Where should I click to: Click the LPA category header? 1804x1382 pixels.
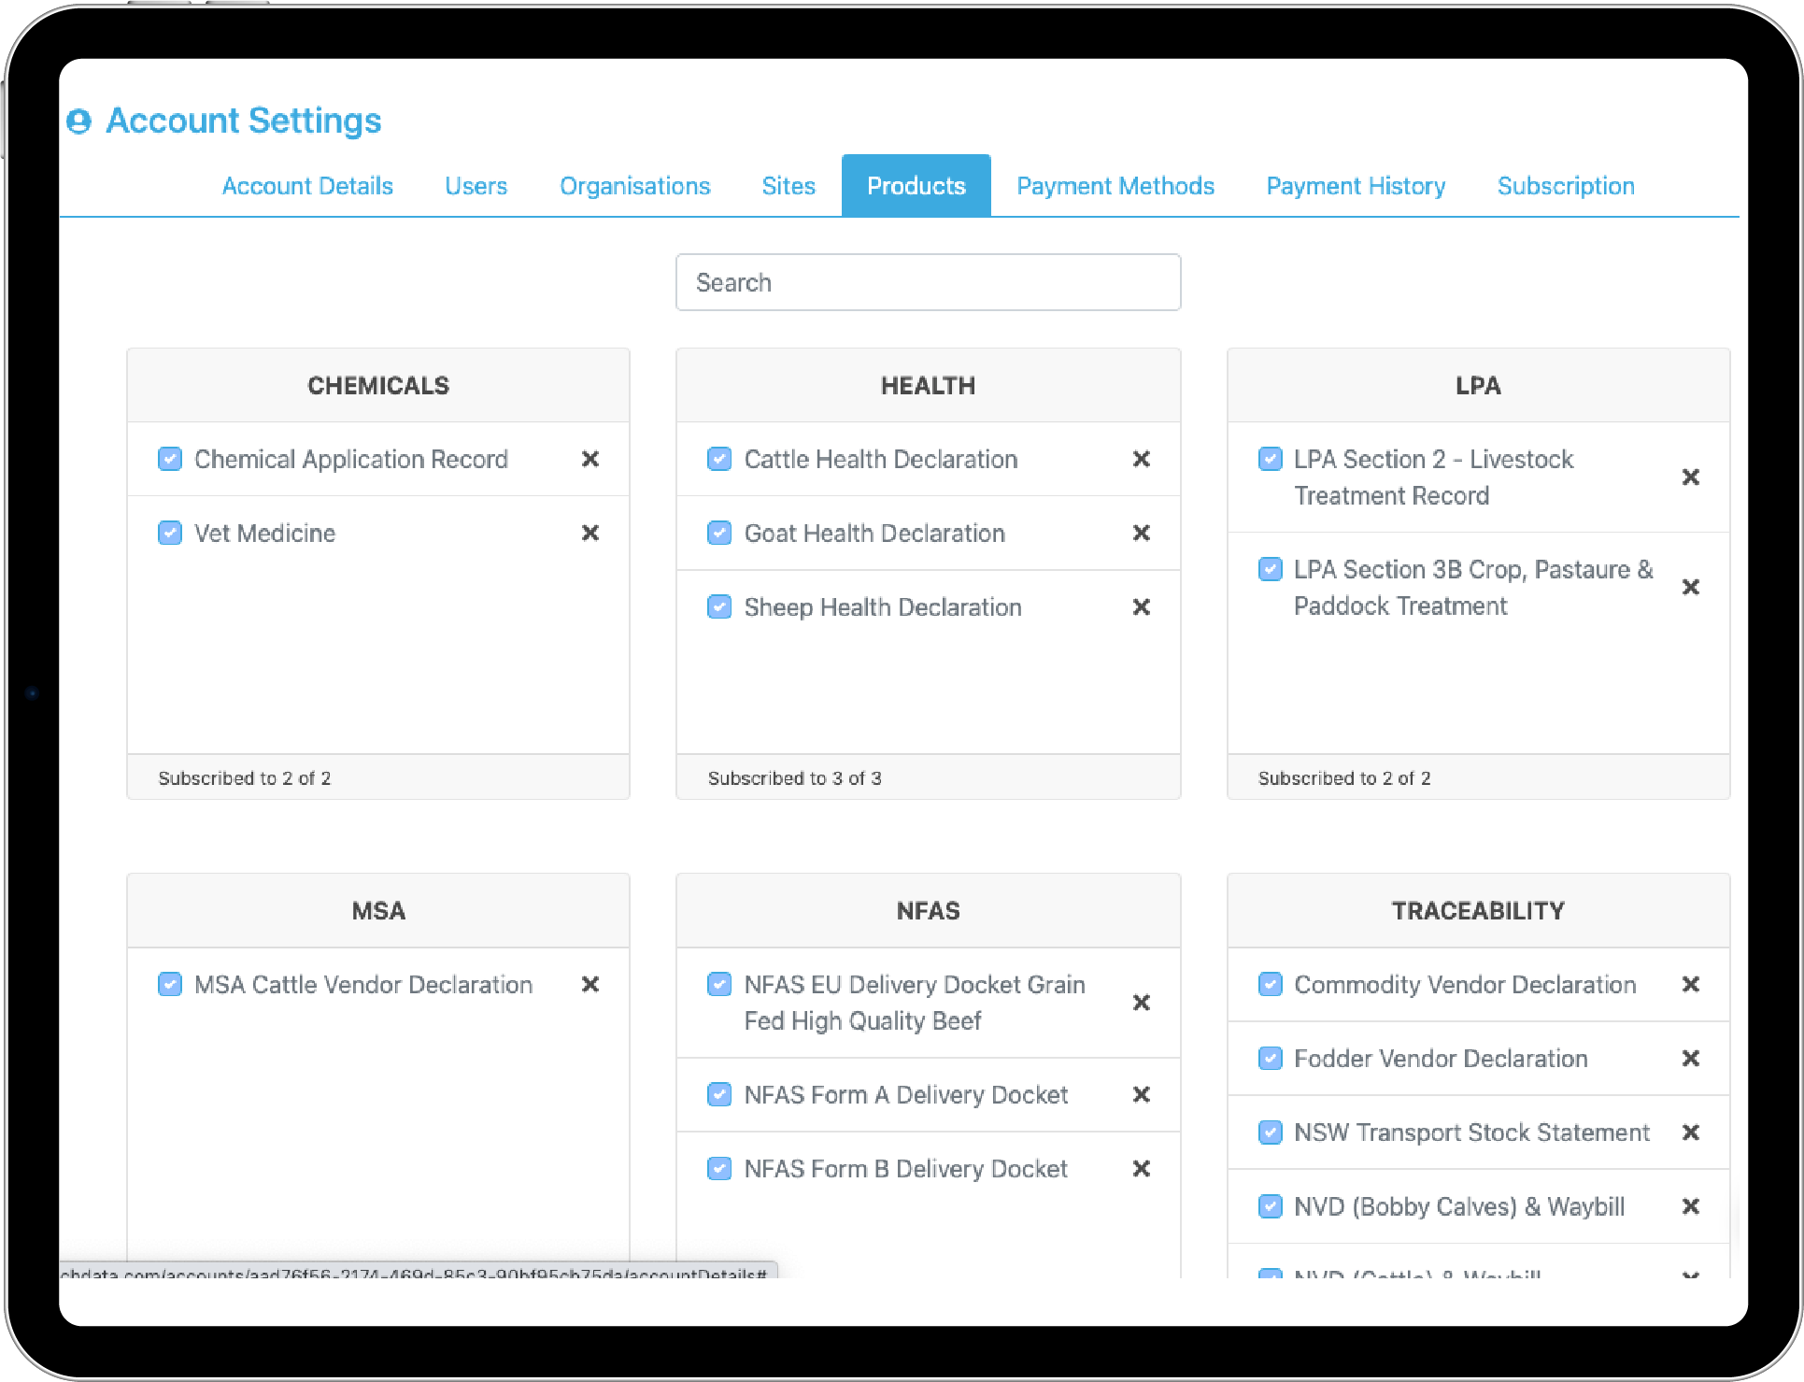click(1478, 386)
